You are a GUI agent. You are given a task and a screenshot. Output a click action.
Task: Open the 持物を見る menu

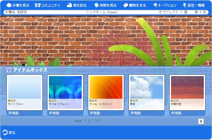point(105,5)
